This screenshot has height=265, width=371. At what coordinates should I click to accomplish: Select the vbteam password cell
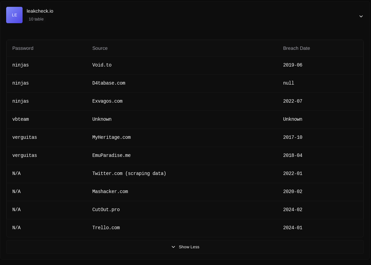(21, 119)
